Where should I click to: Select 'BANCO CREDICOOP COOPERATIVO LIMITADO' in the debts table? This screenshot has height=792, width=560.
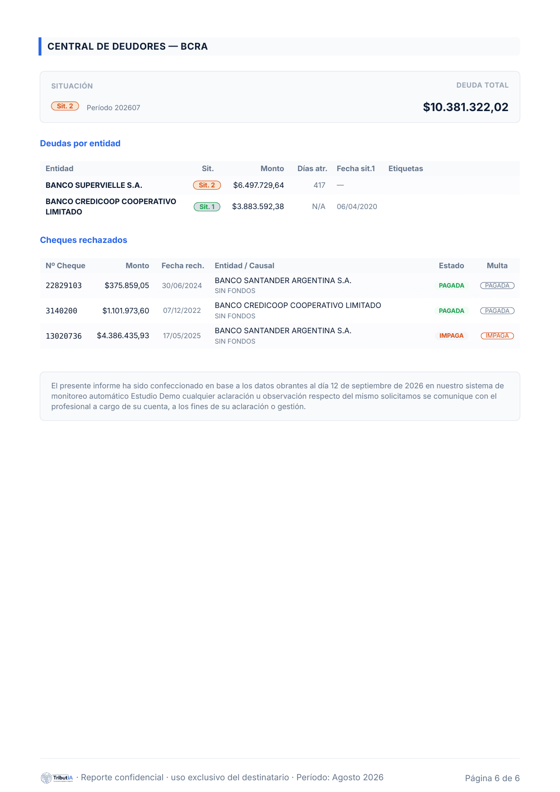pos(111,206)
